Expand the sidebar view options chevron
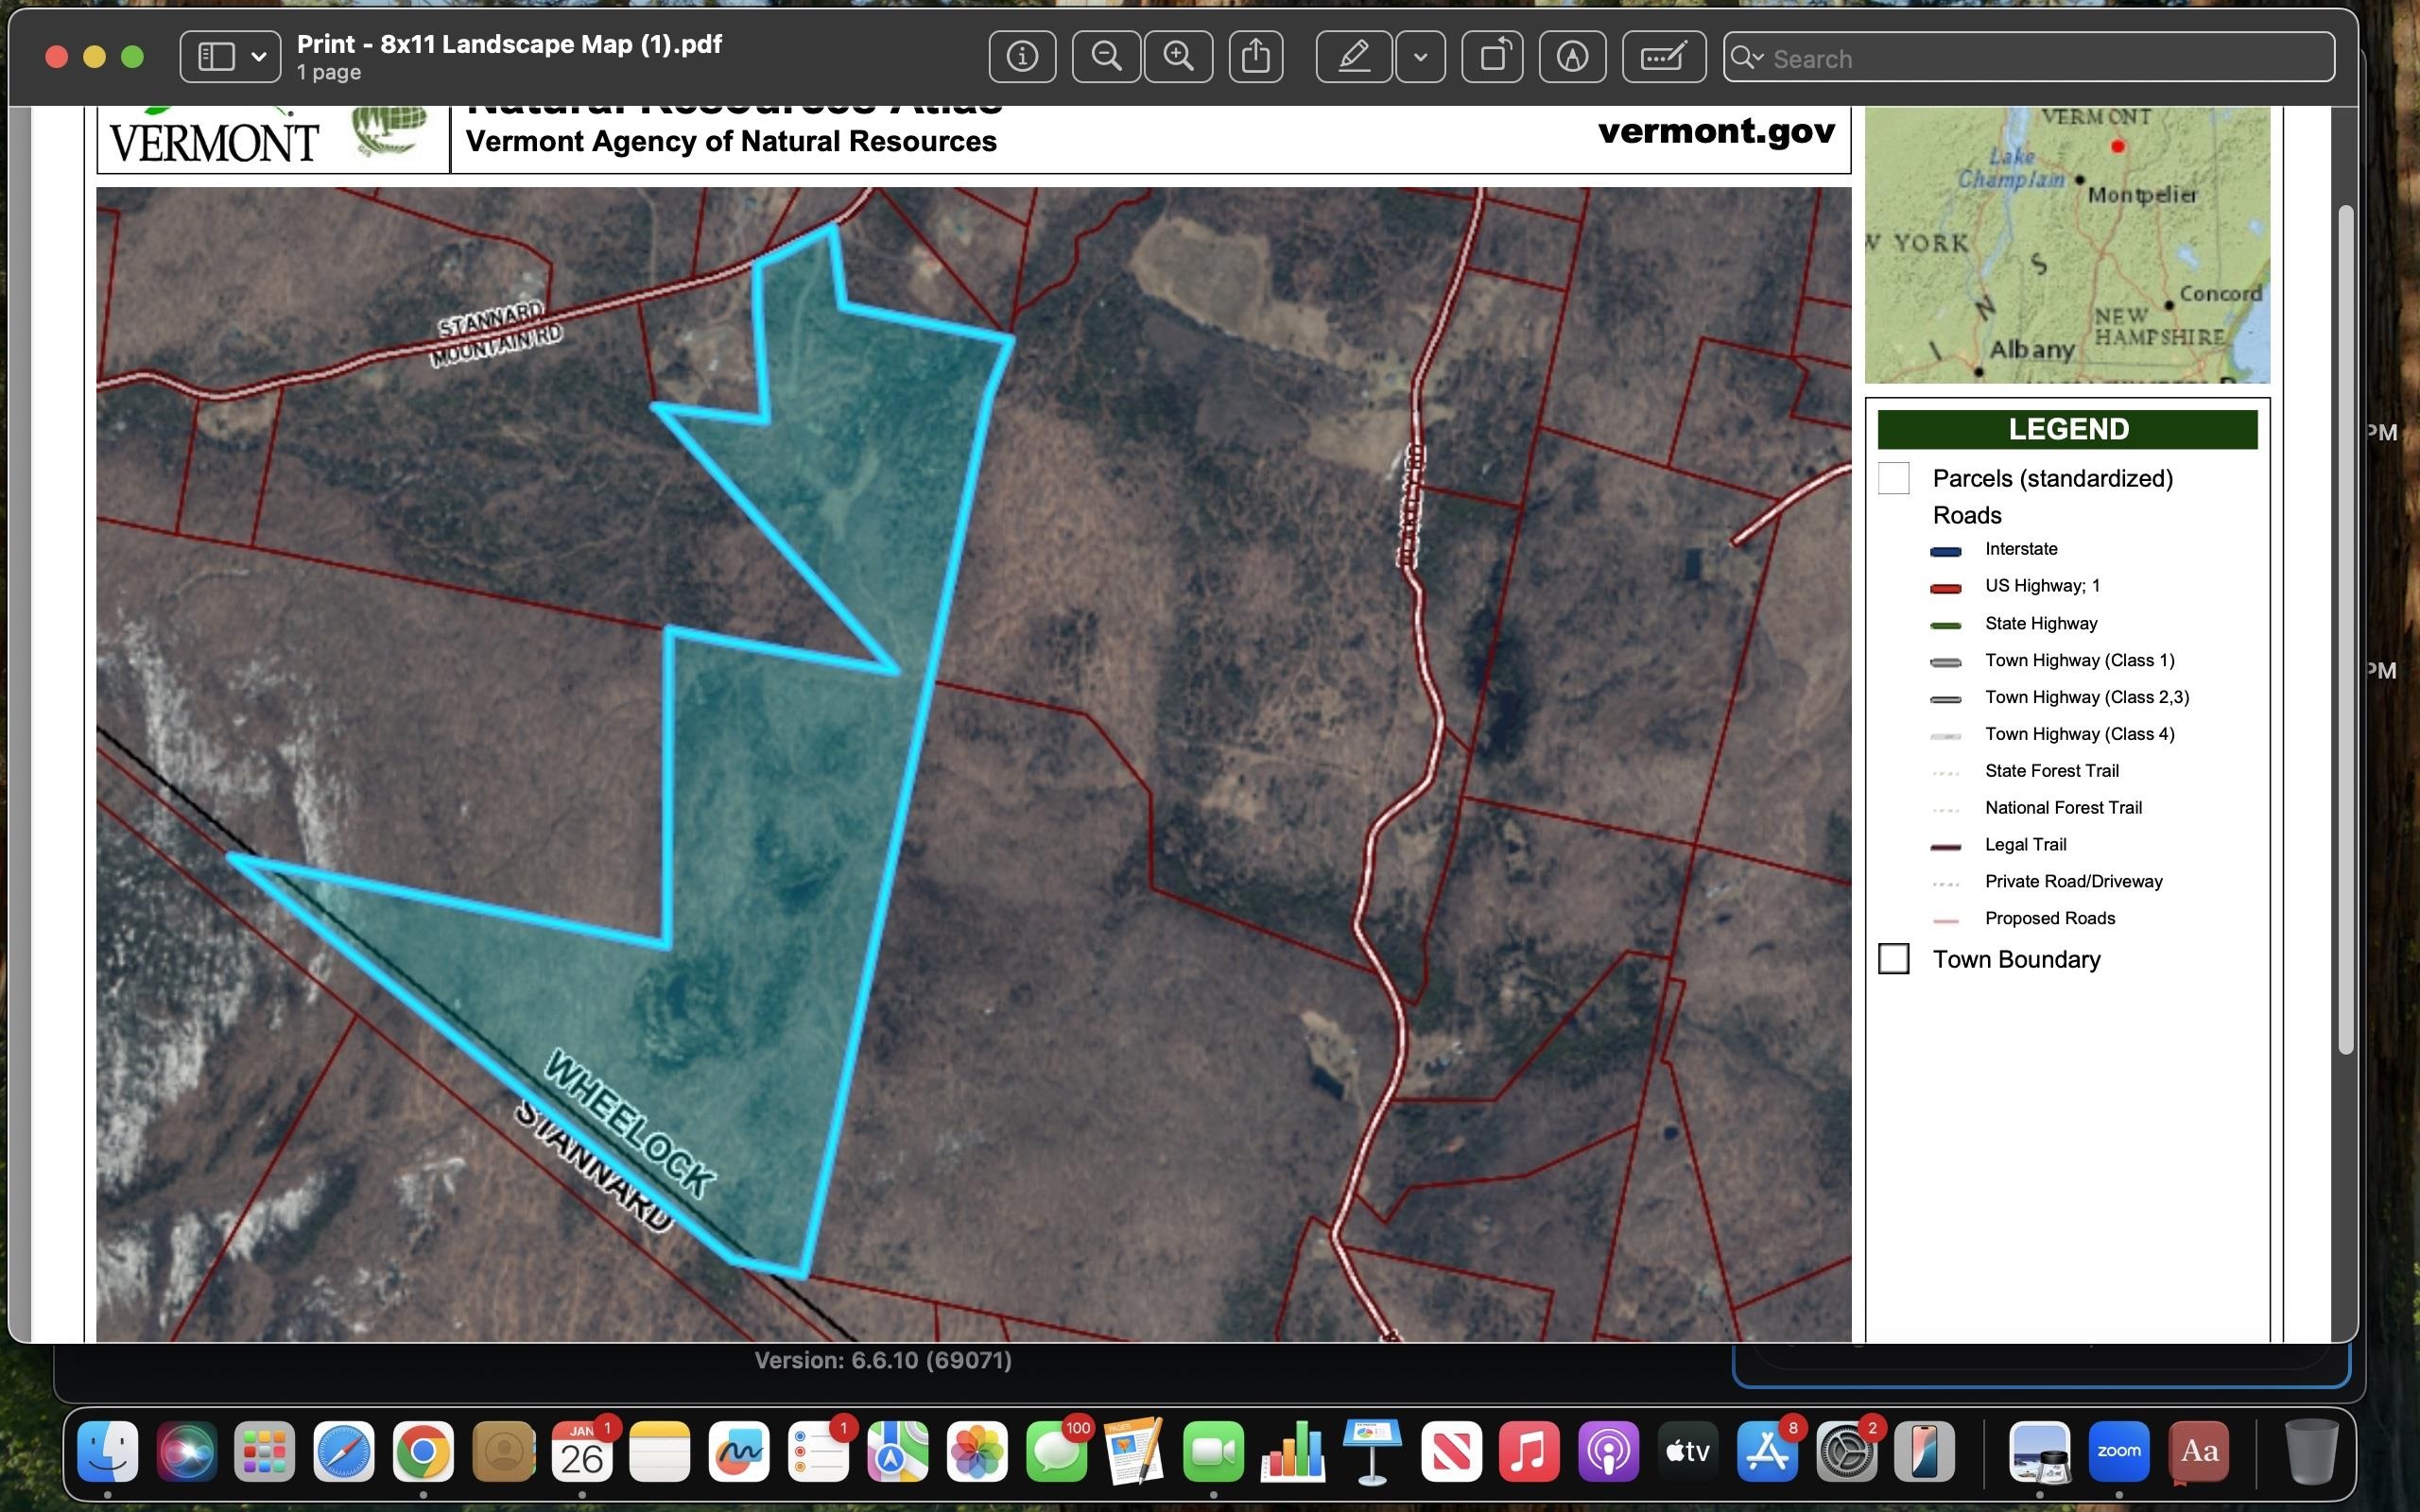The image size is (2420, 1512). [259, 57]
